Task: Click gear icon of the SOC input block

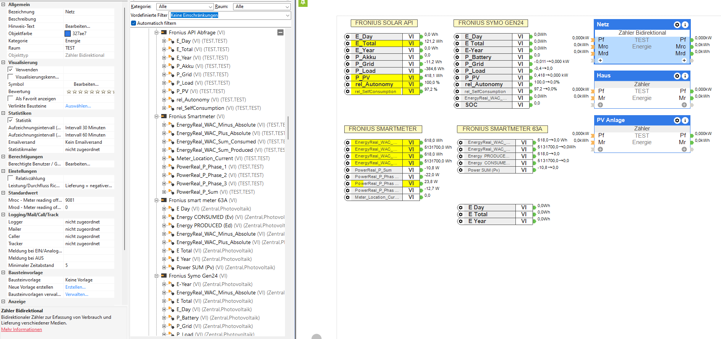Action: (x=457, y=105)
